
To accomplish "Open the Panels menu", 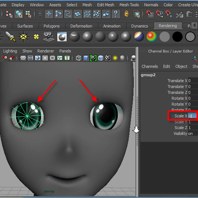I will click(65, 51).
